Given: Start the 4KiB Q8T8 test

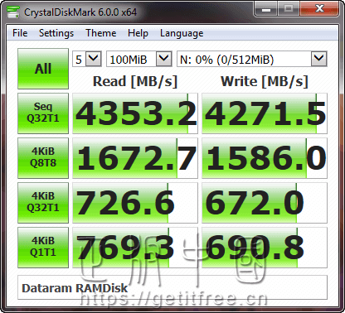Looking at the screenshot, I should (x=43, y=158).
